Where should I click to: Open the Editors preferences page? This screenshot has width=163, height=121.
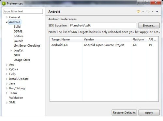19,36
